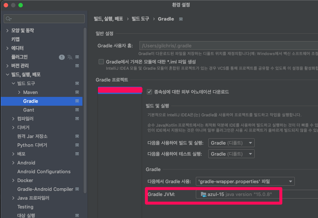The height and width of the screenshot is (218, 318).
Task: Select the linked Gradle project entry
Action: click(x=120, y=90)
